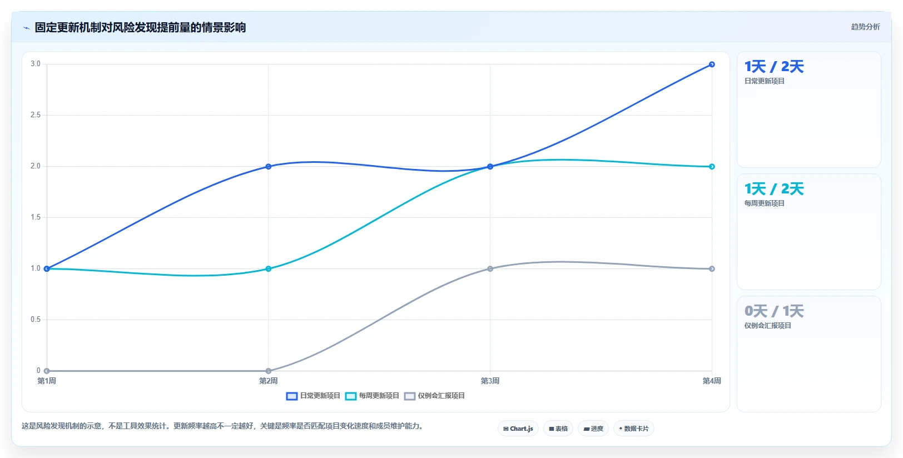This screenshot has height=458, width=903.
Task: Select the 每周更新项目 data point at 第4周
Action: 712,167
